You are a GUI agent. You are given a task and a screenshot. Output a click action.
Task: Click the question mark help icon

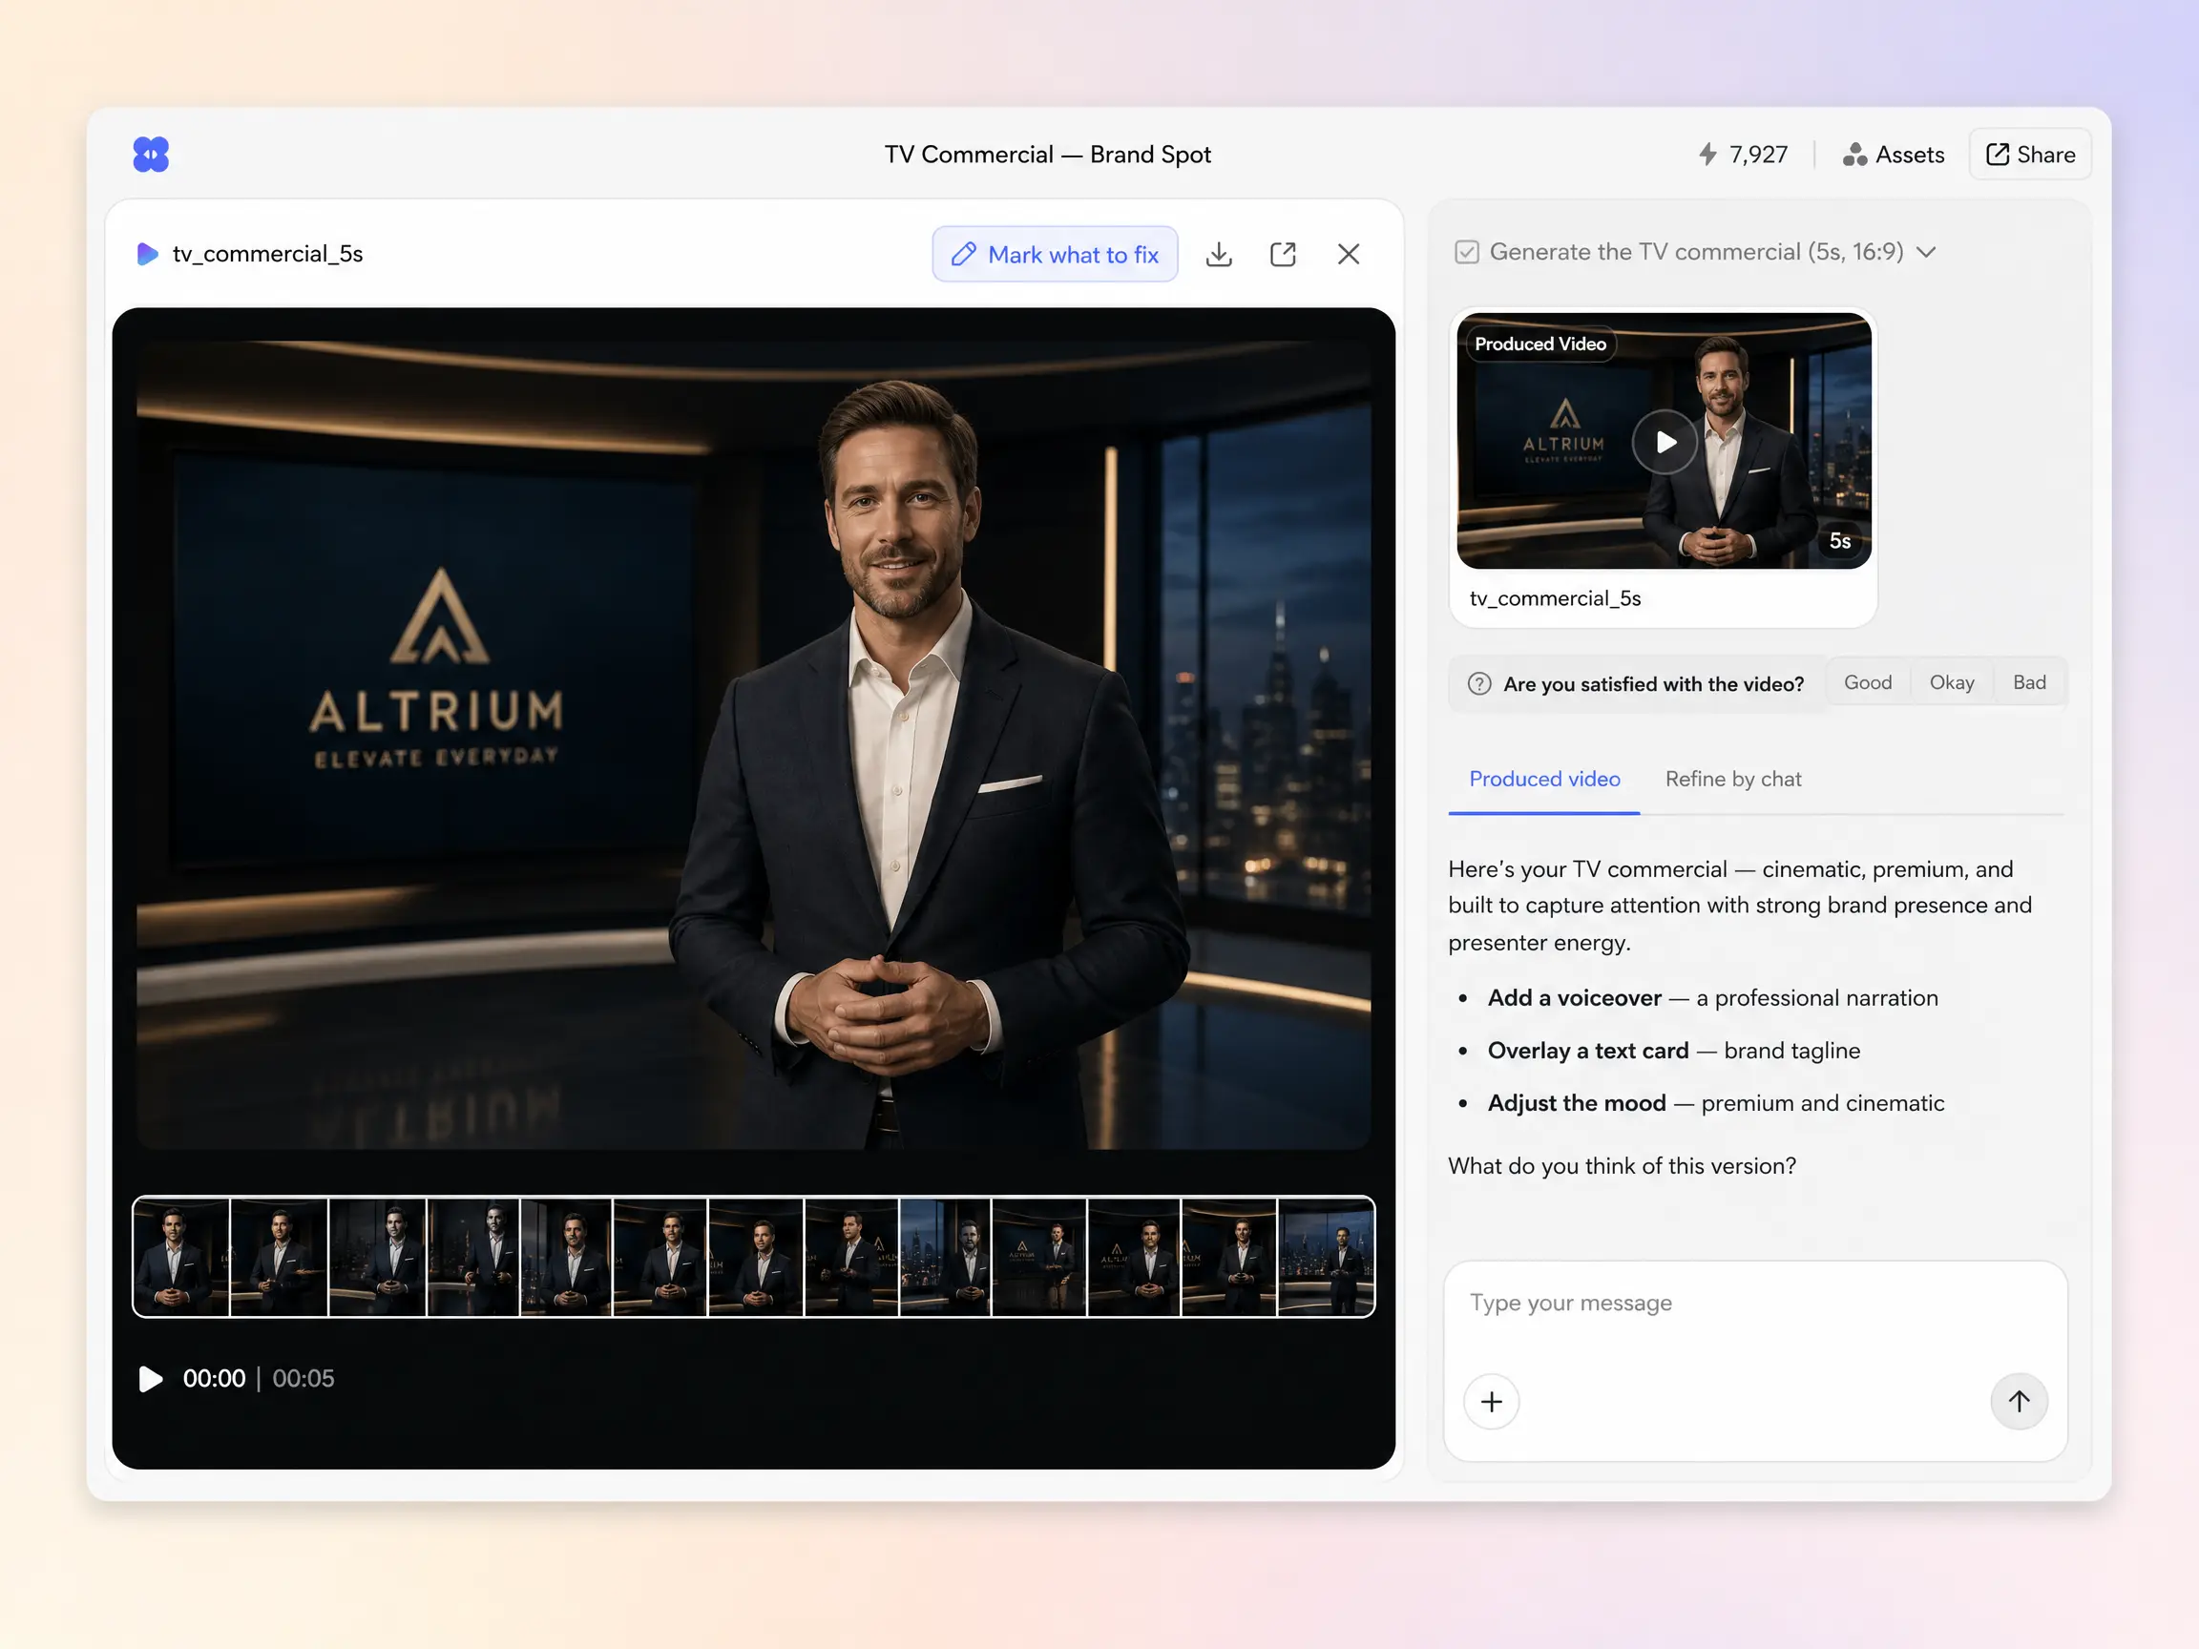click(1479, 684)
